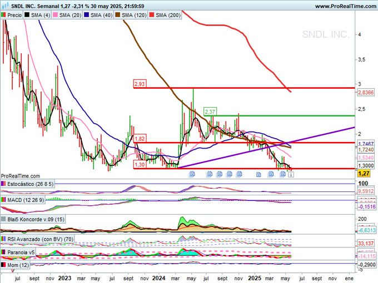Click the chart icon beside SNDL INC. title

tap(5, 6)
